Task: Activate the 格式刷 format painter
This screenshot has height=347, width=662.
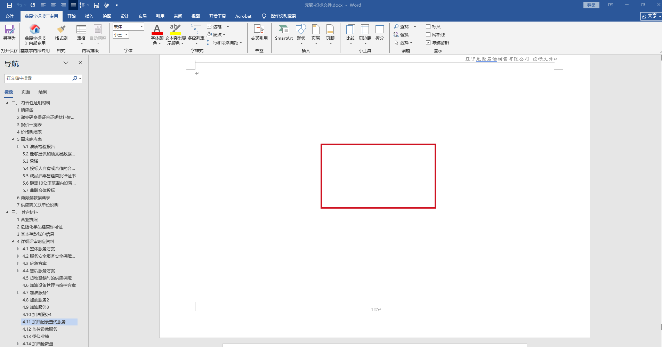Action: (61, 33)
